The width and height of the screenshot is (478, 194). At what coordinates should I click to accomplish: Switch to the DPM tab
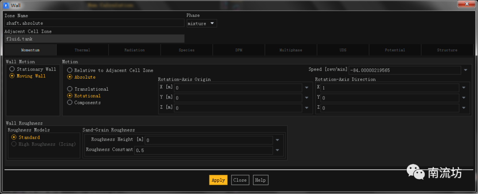coord(239,50)
